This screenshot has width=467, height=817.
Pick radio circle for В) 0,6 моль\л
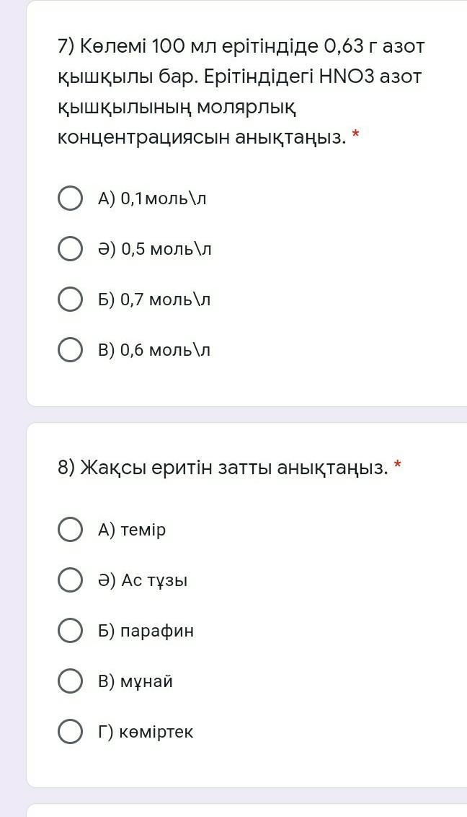70,350
